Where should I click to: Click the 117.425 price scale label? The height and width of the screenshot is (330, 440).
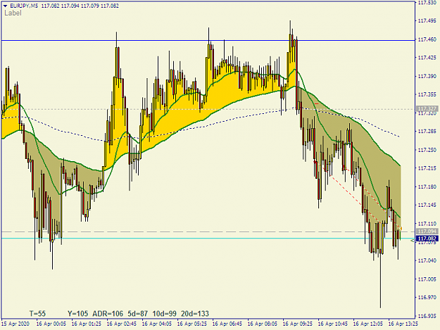coord(427,58)
